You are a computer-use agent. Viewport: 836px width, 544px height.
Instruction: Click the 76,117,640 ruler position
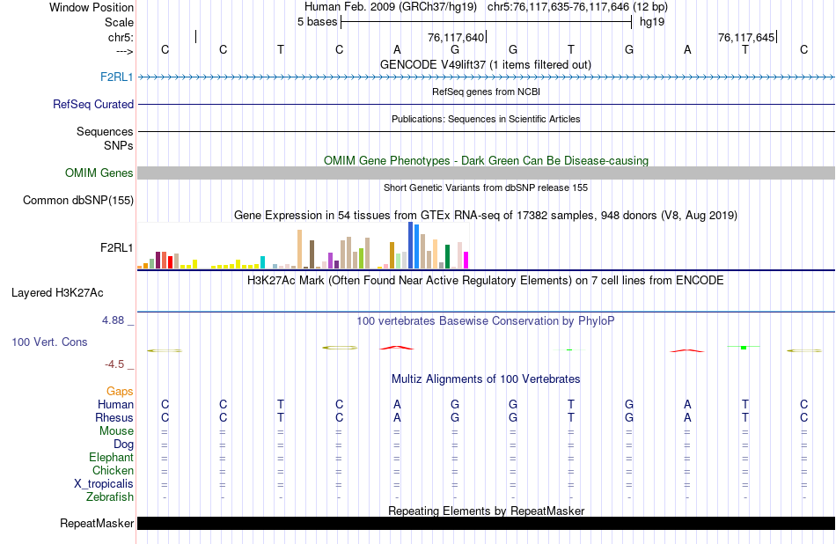(456, 37)
